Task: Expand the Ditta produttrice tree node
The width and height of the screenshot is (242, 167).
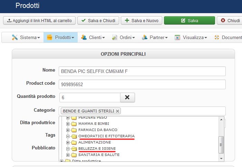Action: pos(61,161)
